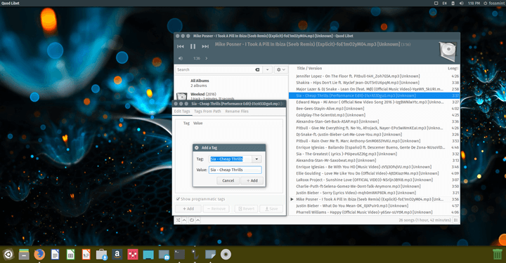
Task: Select the Bee-Gees-Stayin-Alive.mp3 song
Action: [374, 109]
